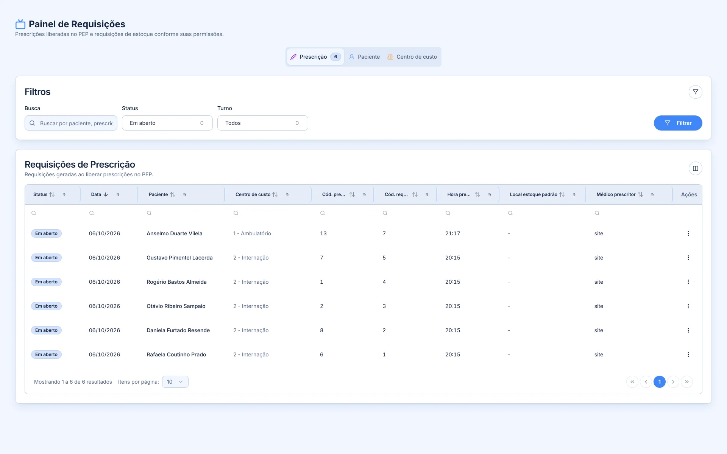Viewport: 727px width, 454px height.
Task: Focus the Buscar por paciente search field
Action: click(x=71, y=123)
